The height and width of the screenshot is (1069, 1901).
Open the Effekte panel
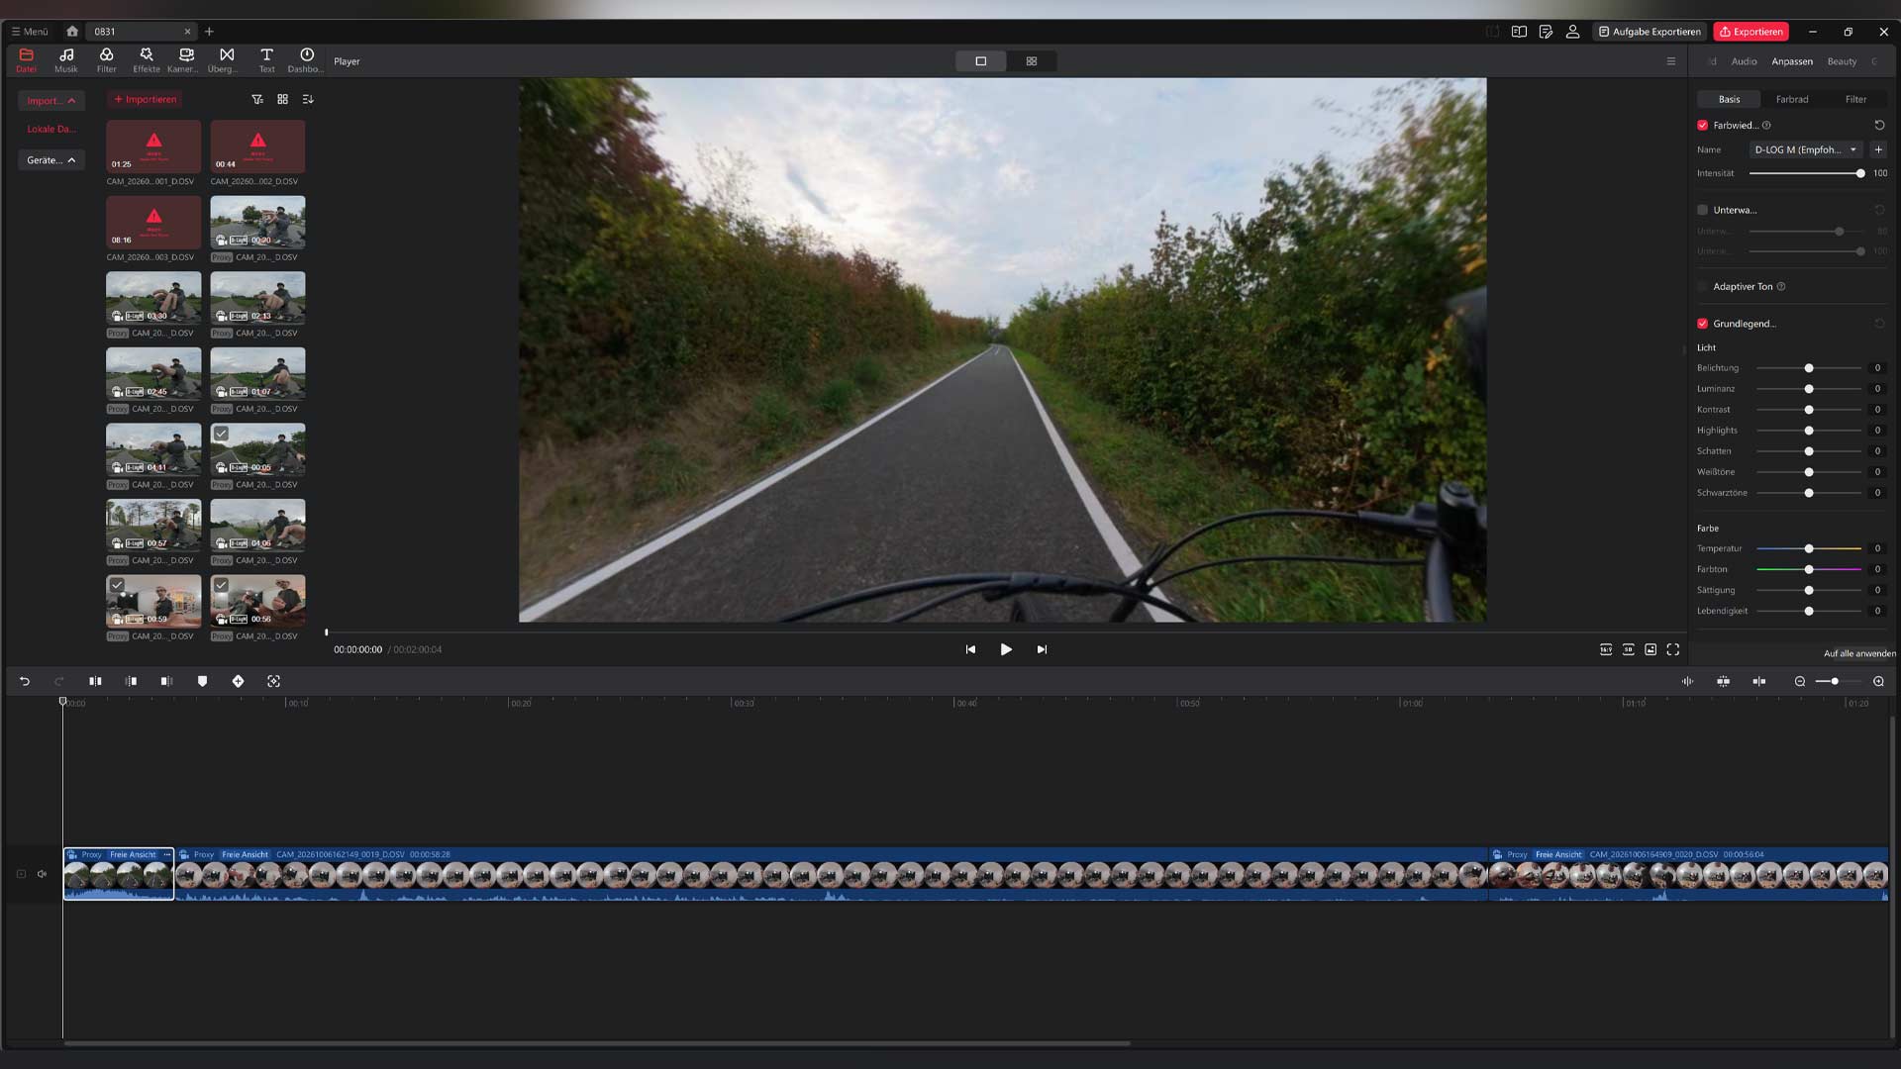tap(147, 60)
